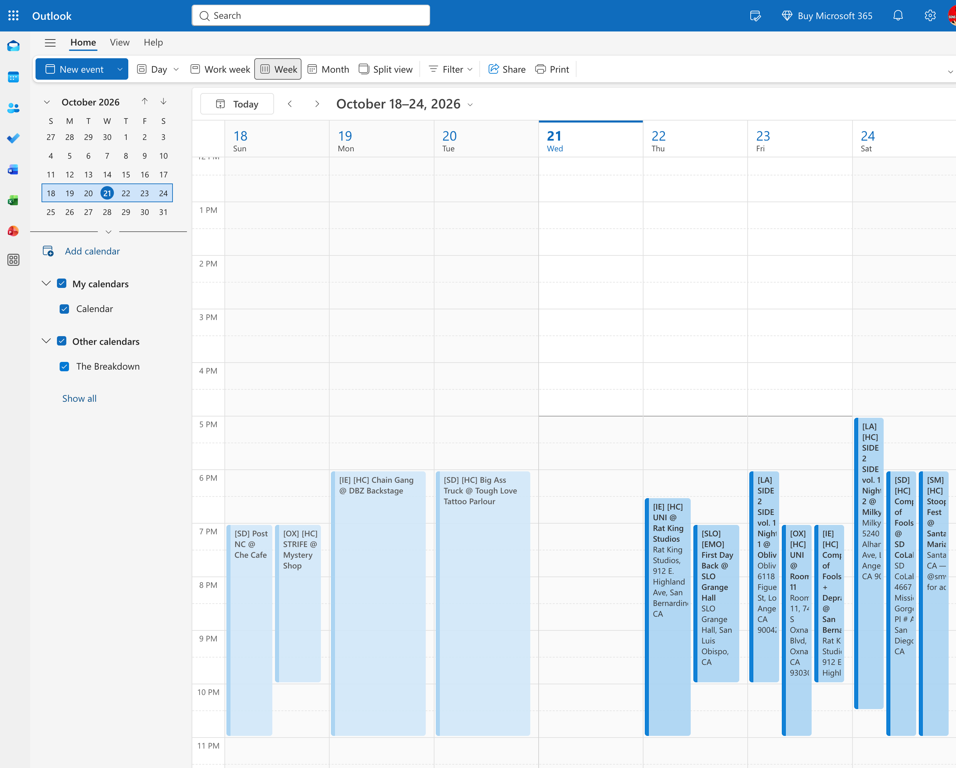Go to next month in mini calendar
The image size is (956, 768).
[163, 101]
